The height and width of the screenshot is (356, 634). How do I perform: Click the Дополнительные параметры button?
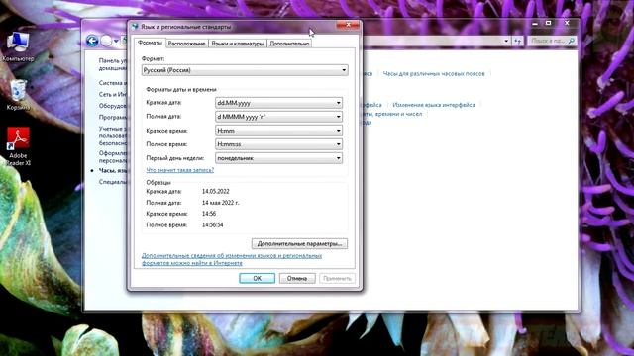[299, 244]
